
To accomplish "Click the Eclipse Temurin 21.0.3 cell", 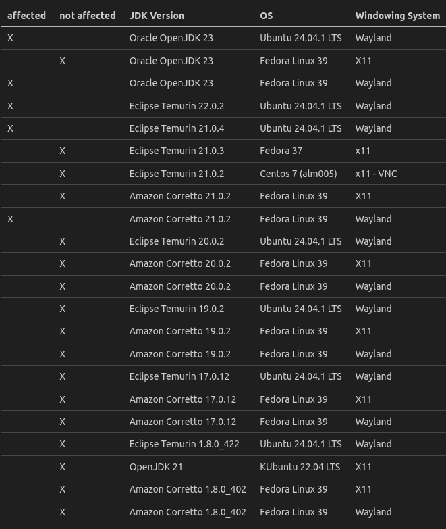I will [x=177, y=151].
